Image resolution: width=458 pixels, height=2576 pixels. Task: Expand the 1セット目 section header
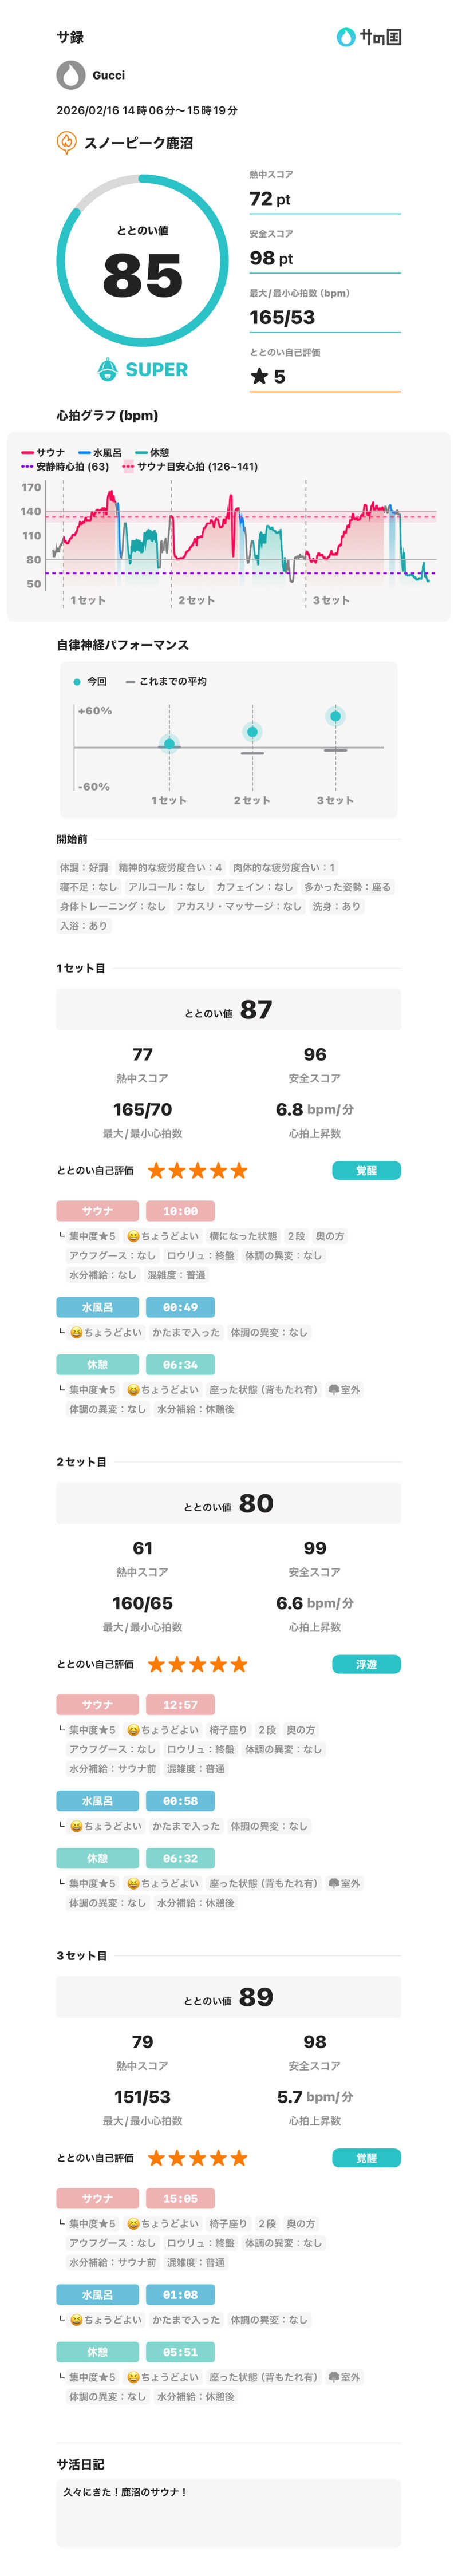81,967
